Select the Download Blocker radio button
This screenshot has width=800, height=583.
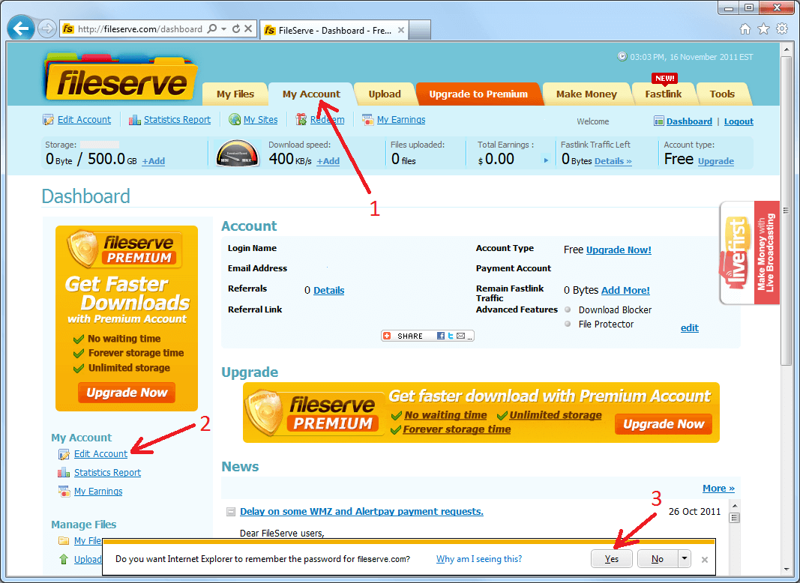tap(568, 309)
